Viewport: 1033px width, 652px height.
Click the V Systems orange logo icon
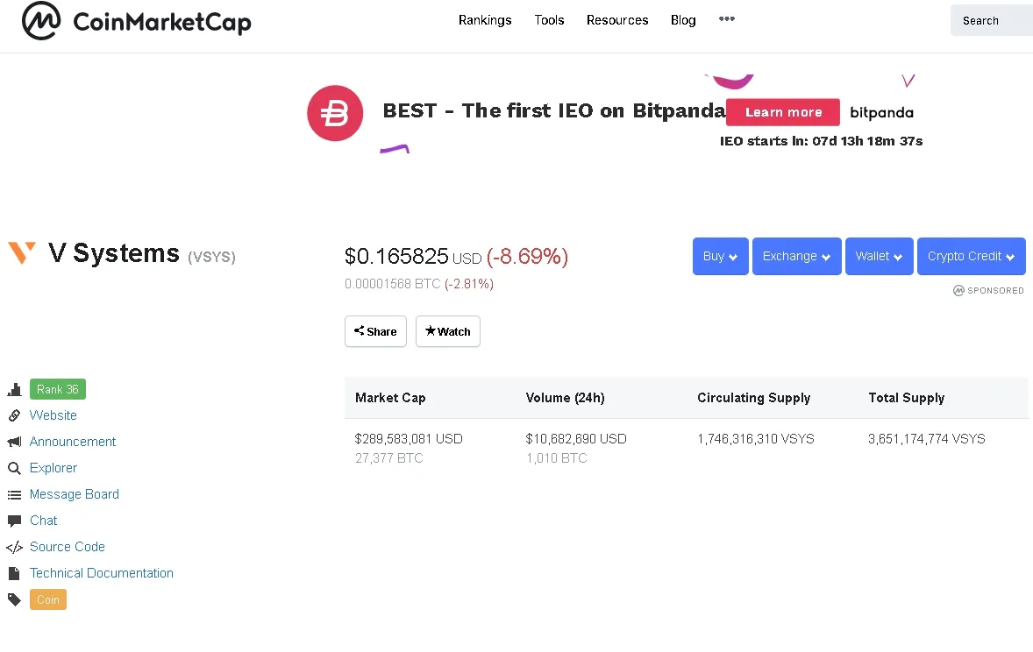[22, 253]
